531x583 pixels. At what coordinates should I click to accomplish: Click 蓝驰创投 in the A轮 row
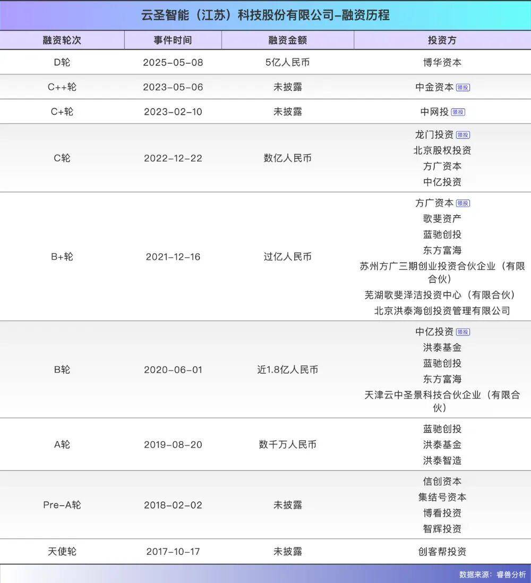pos(442,429)
